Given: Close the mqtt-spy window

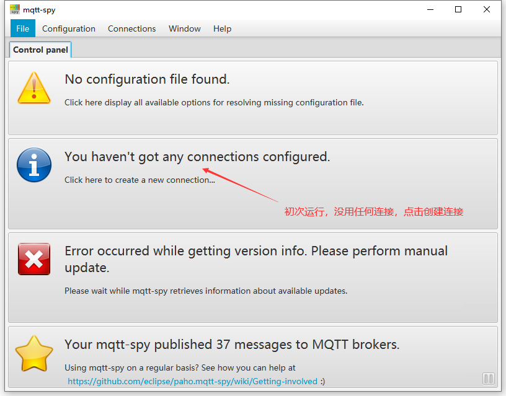Looking at the screenshot, I should click(x=487, y=10).
